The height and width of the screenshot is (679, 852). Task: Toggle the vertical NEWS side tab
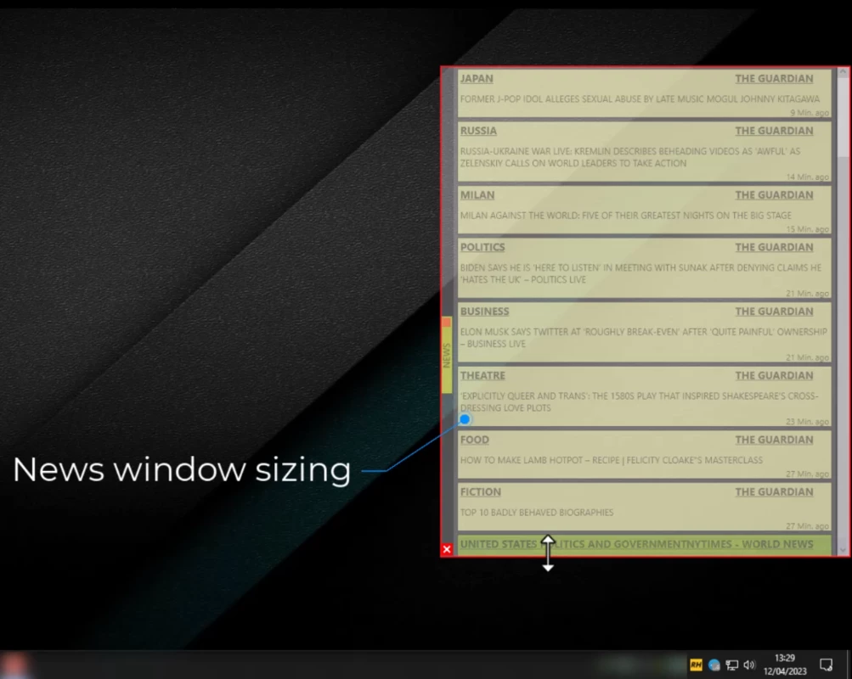(x=447, y=356)
